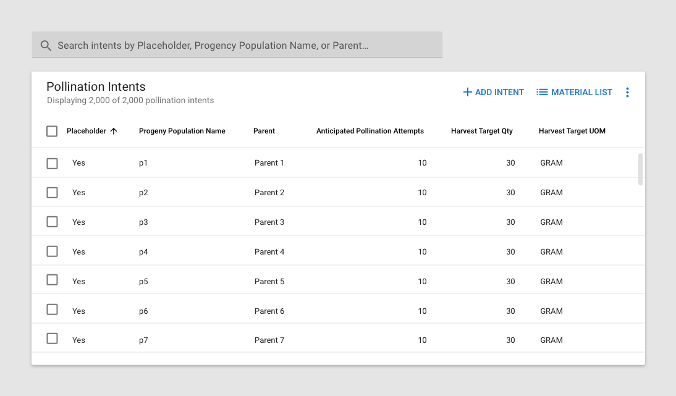Click the Parent 2 cell
This screenshot has width=676, height=396.
pyautogui.click(x=269, y=193)
